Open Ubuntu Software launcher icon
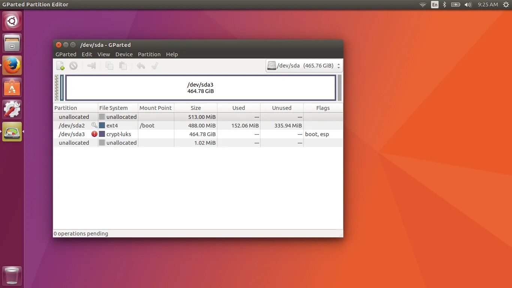This screenshot has height=288, width=512. [x=12, y=87]
